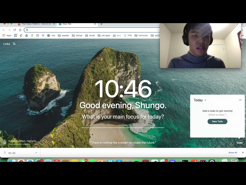Open the src.zip download
The width and height of the screenshot is (246, 185).
click(x=12, y=153)
